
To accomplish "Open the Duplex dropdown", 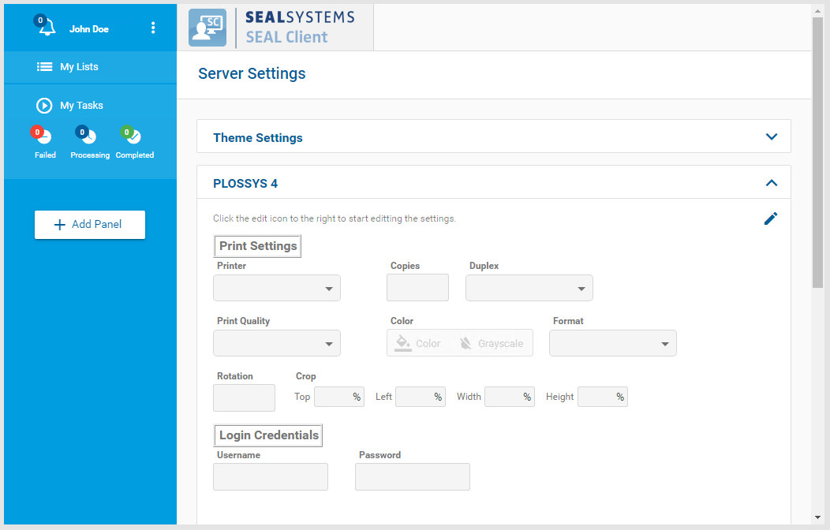I will [529, 289].
